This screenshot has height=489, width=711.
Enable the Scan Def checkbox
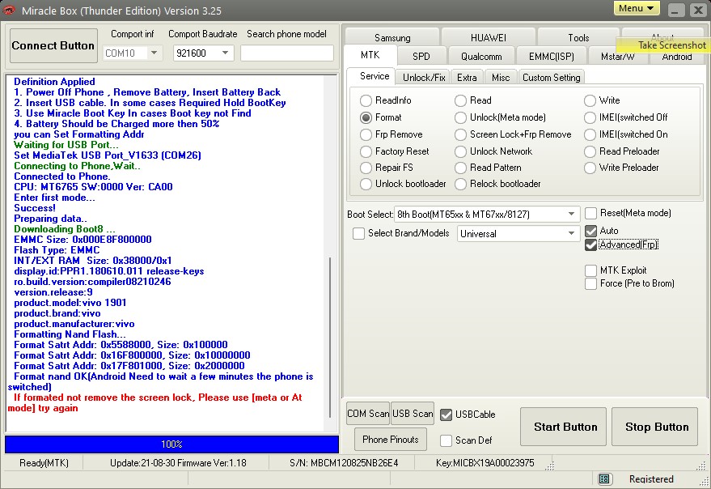pos(446,440)
